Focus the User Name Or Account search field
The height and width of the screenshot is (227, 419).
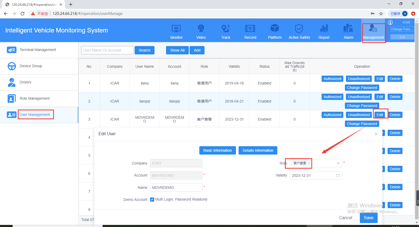(107, 50)
